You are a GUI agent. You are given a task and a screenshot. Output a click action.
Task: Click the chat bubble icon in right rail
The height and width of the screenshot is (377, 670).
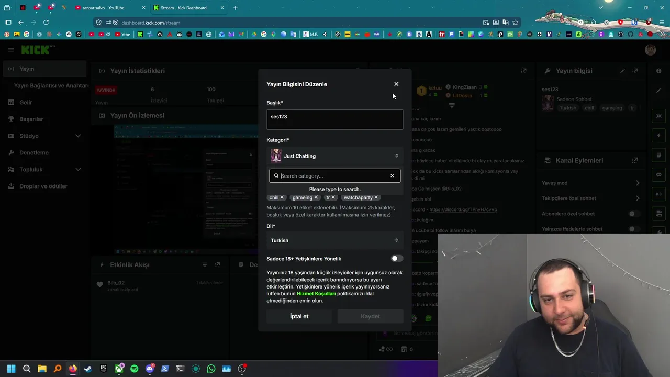pos(658,174)
